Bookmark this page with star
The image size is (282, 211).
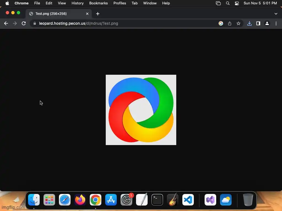(238, 23)
